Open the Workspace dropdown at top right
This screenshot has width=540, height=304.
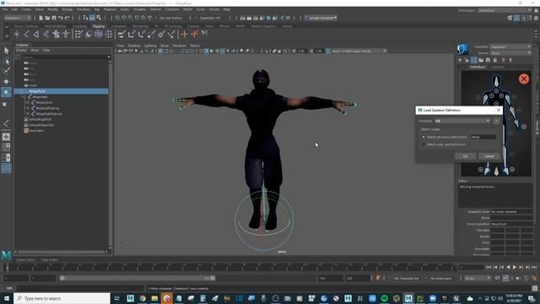point(505,10)
